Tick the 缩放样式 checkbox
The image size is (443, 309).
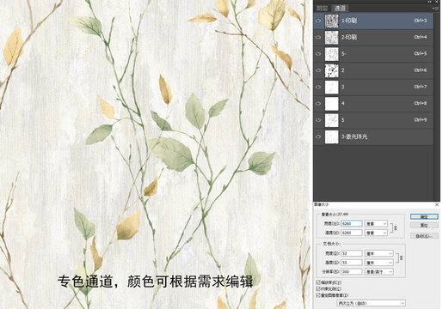coord(318,282)
